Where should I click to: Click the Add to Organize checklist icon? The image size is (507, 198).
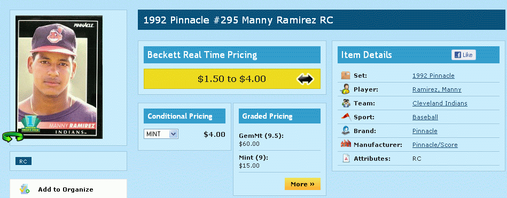click(x=25, y=189)
